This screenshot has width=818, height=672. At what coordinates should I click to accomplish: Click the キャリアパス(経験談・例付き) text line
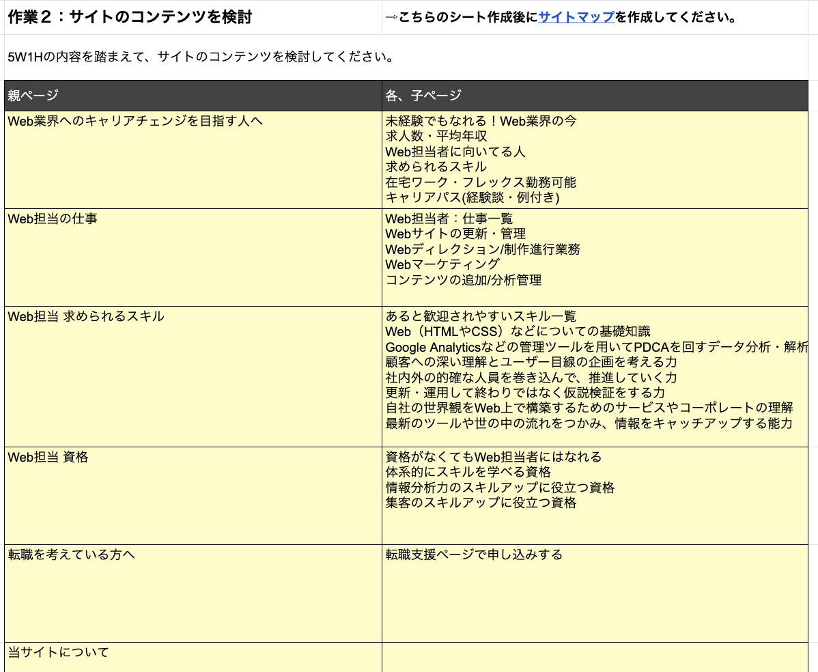point(473,198)
